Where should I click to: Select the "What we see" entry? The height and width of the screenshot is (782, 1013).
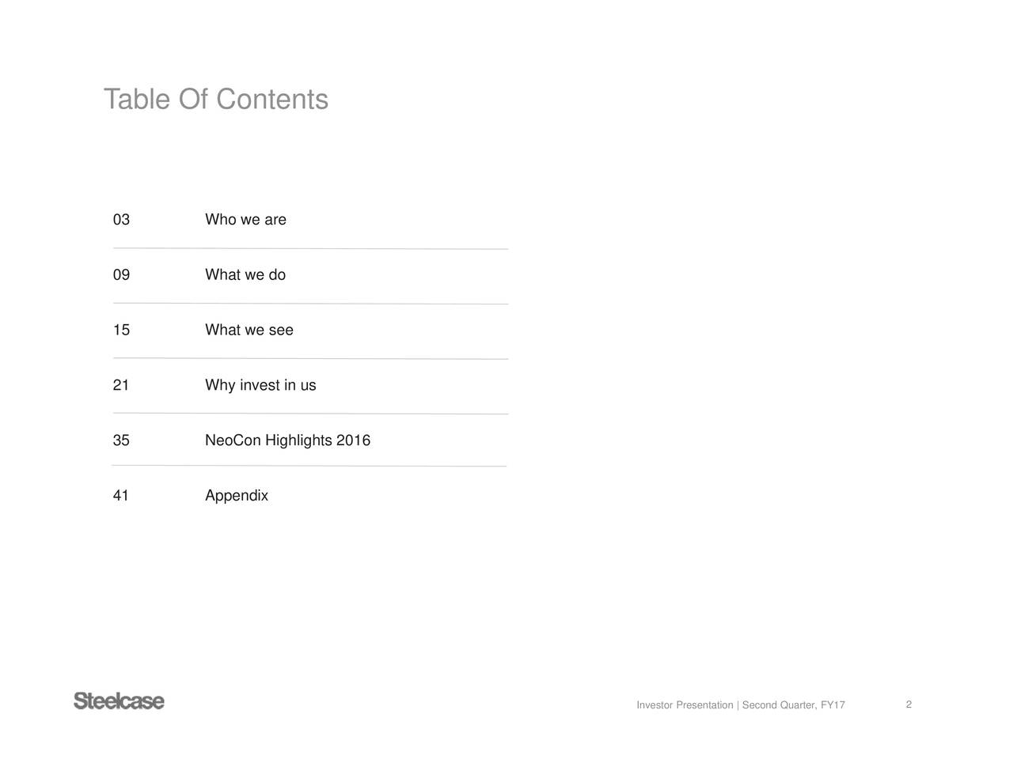click(x=249, y=331)
